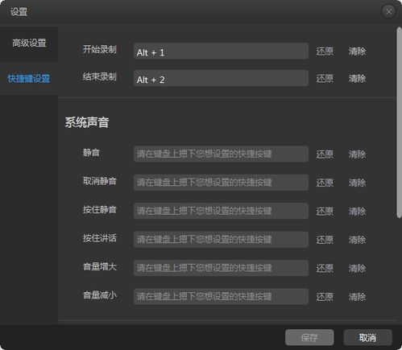
Task: Clear the 音量增大 shortcut with 清除
Action: pyautogui.click(x=357, y=268)
